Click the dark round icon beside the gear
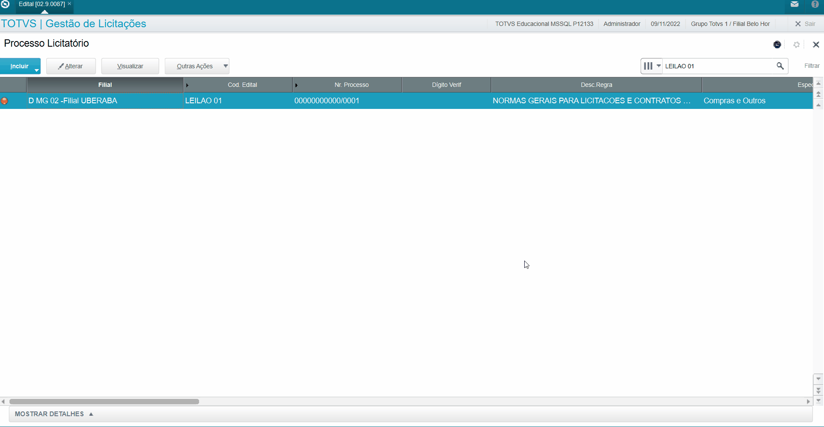This screenshot has height=427, width=824. [777, 45]
